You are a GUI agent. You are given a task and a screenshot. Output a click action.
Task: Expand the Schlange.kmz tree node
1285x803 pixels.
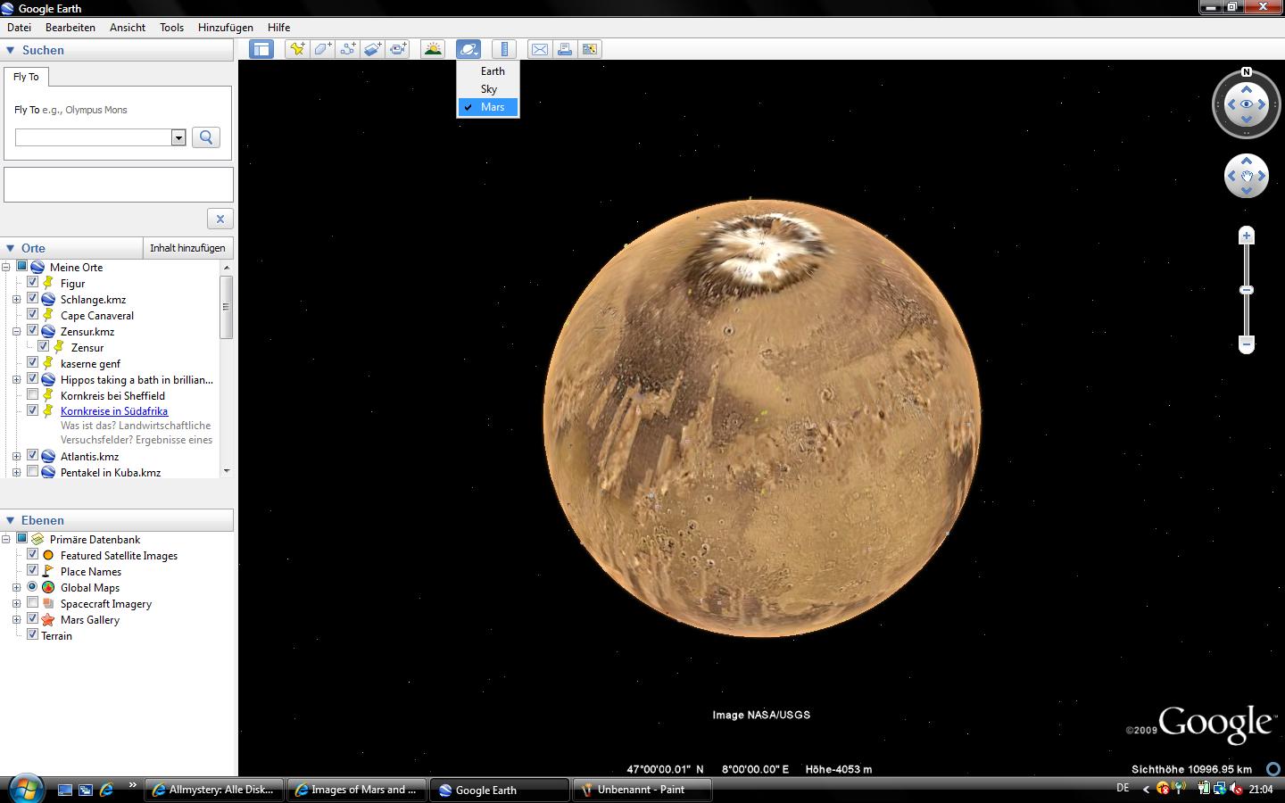(17, 299)
